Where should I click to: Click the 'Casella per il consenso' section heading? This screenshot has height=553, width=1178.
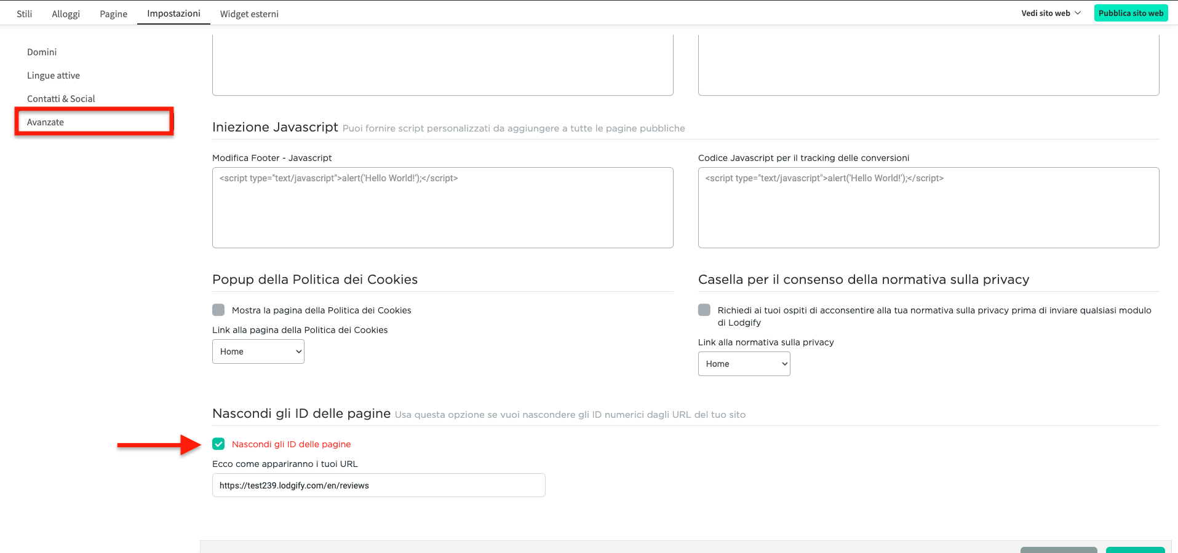(864, 280)
